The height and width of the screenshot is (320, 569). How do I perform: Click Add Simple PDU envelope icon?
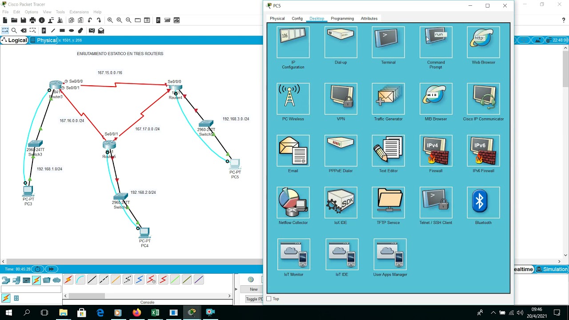point(92,31)
